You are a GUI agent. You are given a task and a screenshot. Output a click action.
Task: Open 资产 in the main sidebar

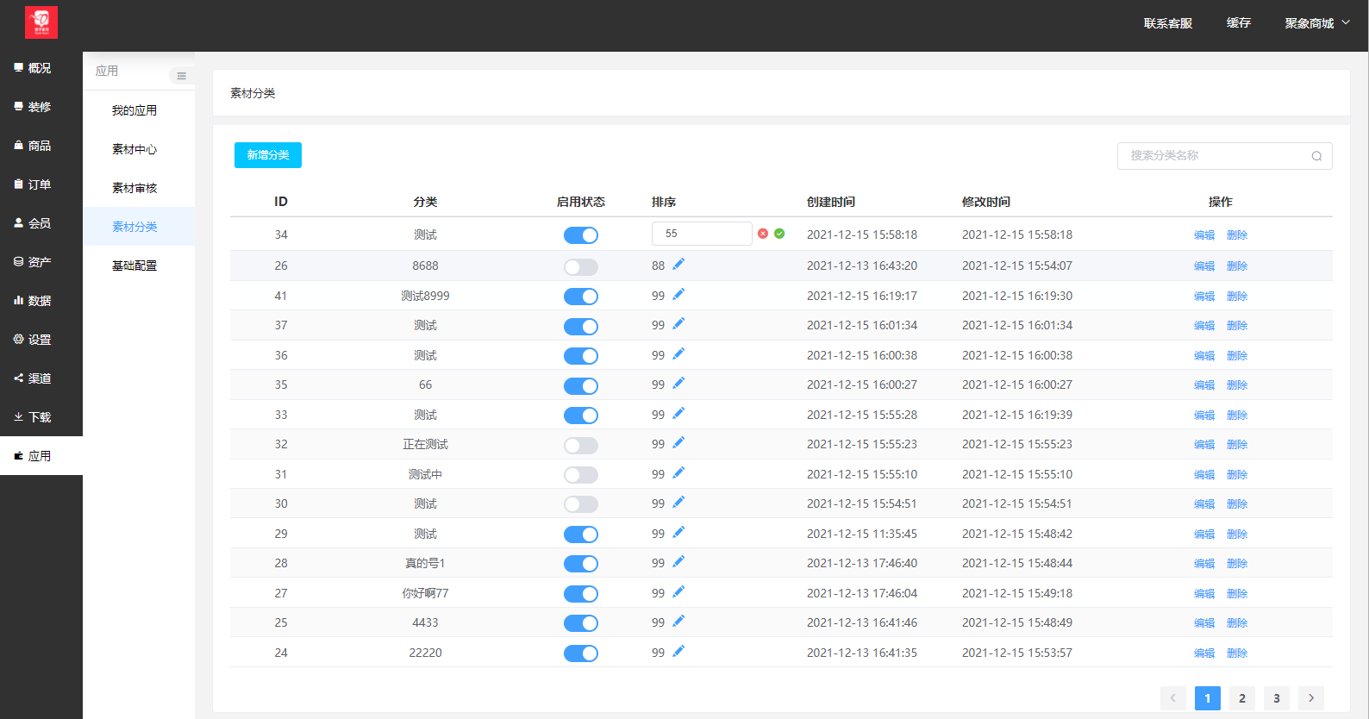[41, 262]
